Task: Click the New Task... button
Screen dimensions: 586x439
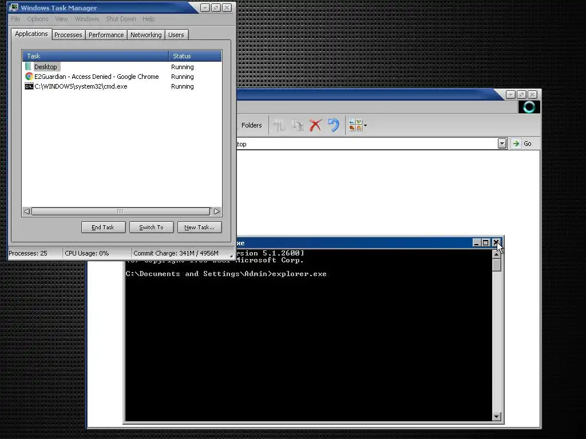Action: (x=200, y=228)
